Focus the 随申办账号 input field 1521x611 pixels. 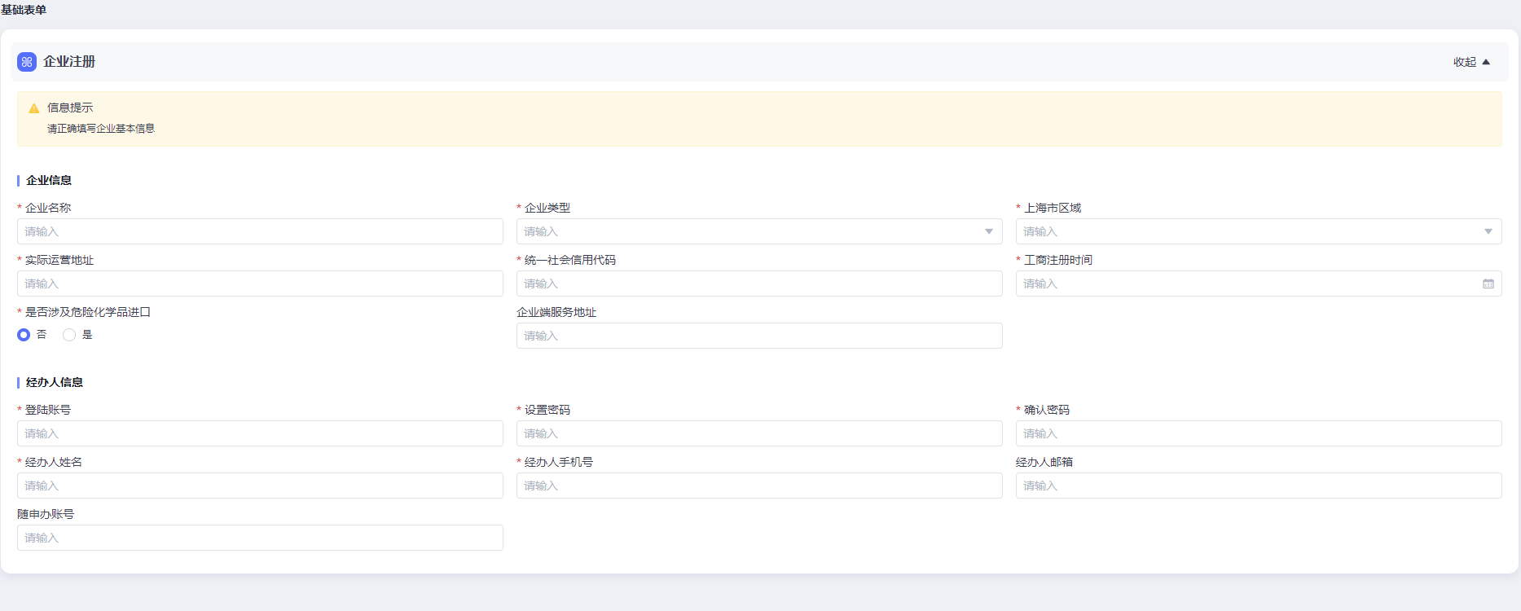[x=260, y=538]
